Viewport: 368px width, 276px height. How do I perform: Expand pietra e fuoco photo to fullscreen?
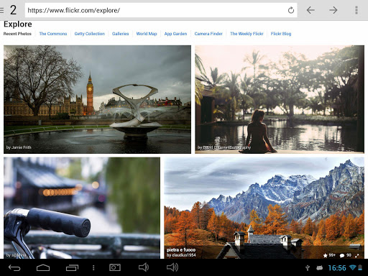coord(357,256)
